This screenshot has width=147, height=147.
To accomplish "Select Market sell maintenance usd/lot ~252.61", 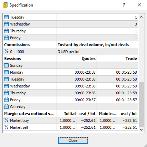I will [130, 127].
